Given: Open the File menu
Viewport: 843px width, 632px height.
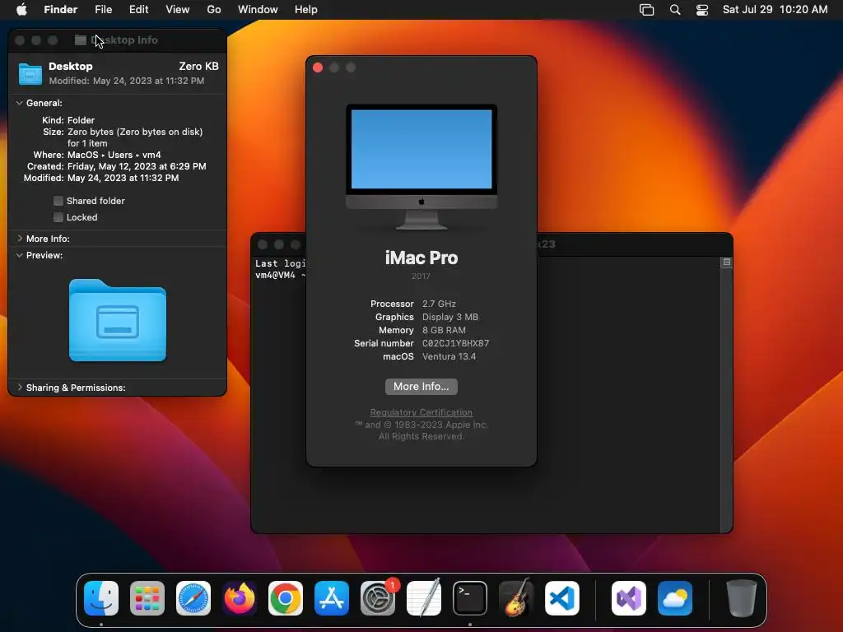Looking at the screenshot, I should point(103,10).
